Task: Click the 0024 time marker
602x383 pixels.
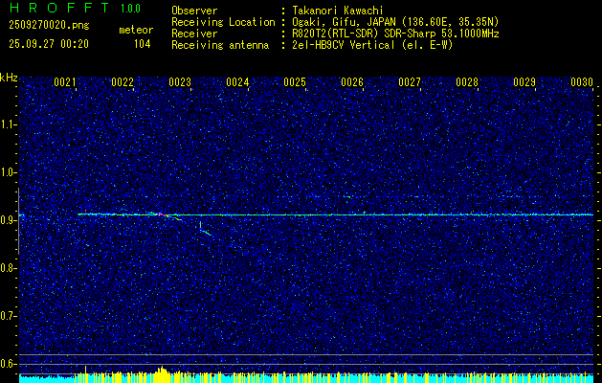Action: pyautogui.click(x=237, y=81)
